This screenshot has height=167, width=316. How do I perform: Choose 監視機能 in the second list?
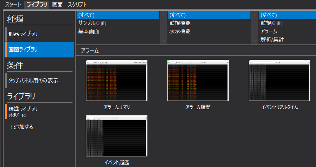click(x=180, y=23)
